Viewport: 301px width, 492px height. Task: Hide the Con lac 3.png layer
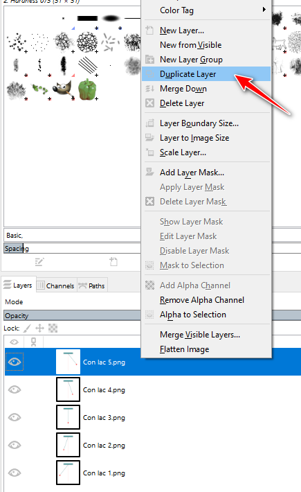[15, 417]
